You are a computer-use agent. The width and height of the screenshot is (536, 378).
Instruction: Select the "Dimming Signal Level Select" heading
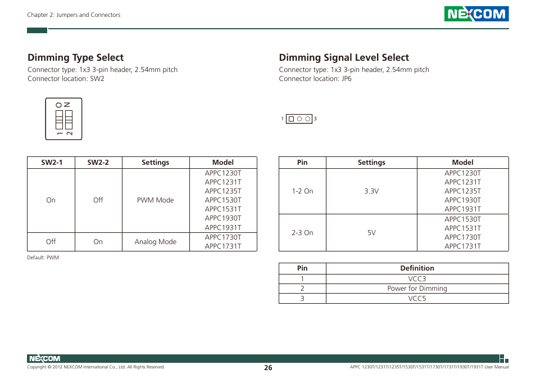pyautogui.click(x=344, y=57)
